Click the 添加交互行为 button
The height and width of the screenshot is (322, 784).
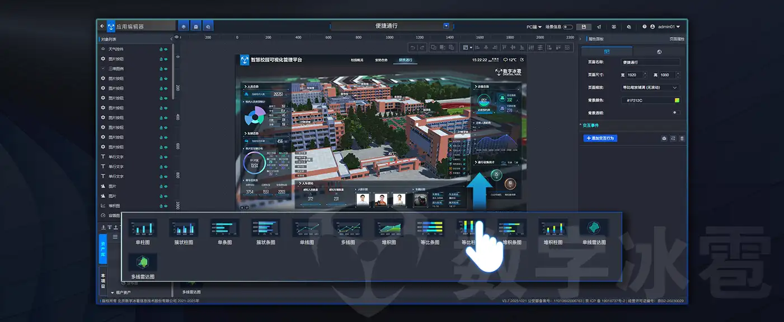click(x=600, y=138)
